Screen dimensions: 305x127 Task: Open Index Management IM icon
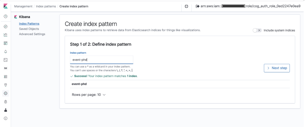[x=5, y=68]
